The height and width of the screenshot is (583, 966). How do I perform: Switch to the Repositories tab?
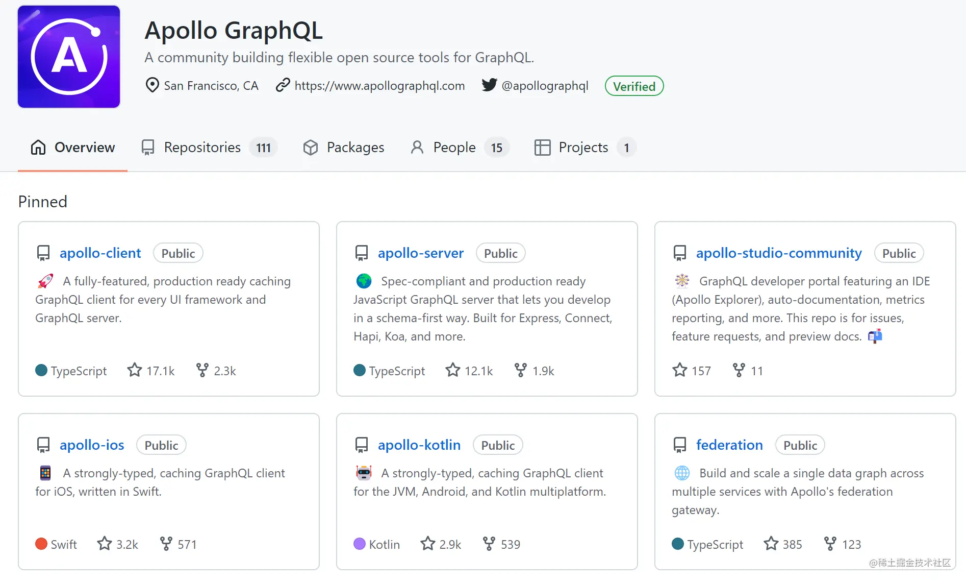[x=209, y=148]
